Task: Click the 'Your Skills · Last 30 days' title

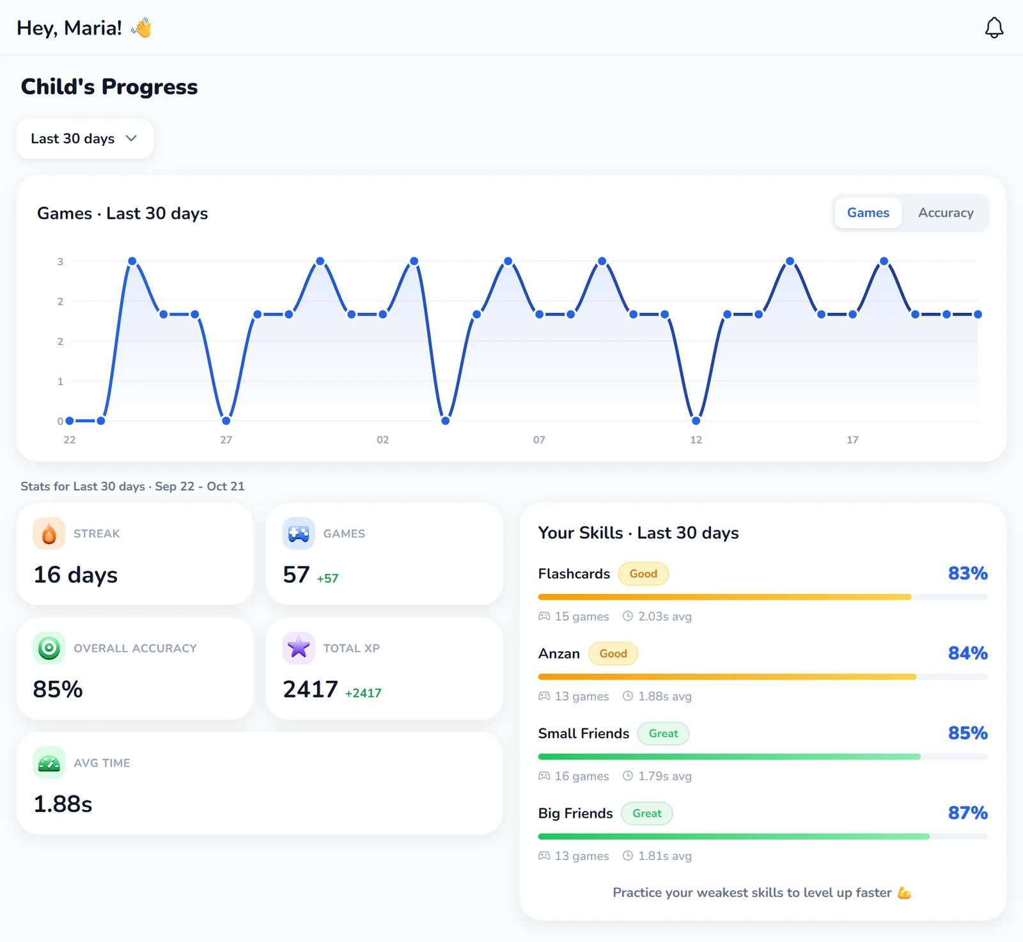Action: point(638,533)
